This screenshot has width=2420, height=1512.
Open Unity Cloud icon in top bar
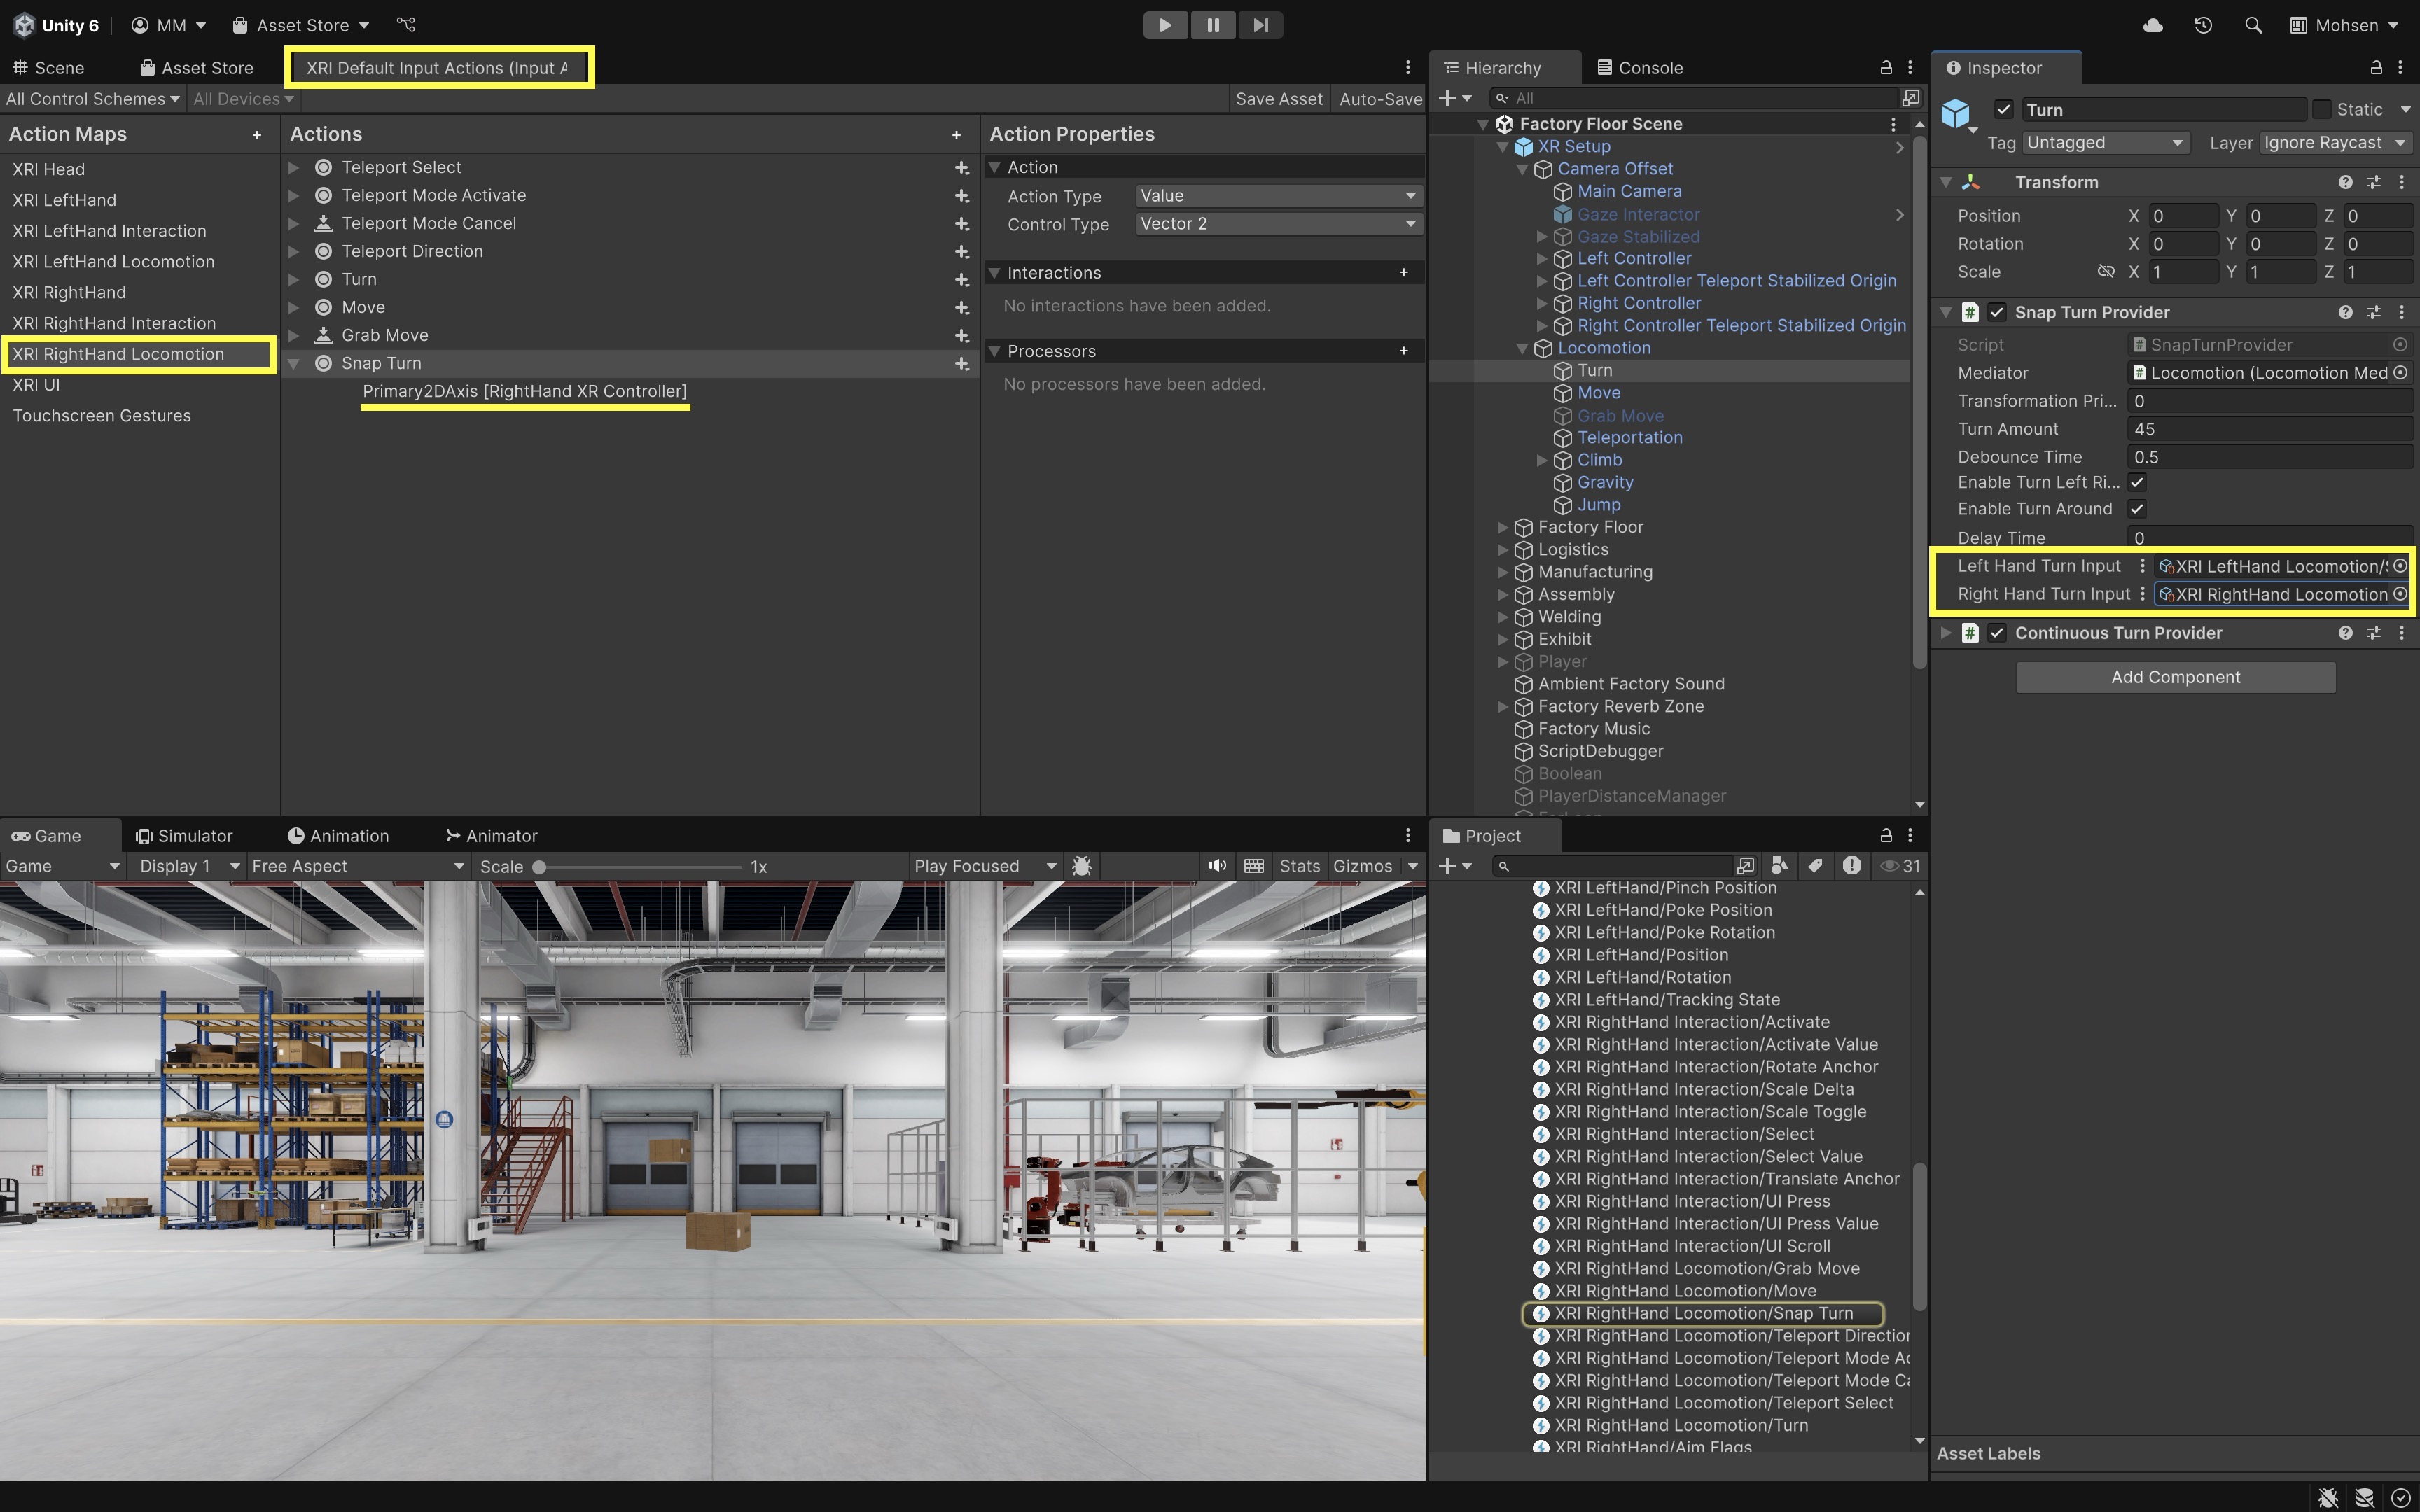point(2153,25)
